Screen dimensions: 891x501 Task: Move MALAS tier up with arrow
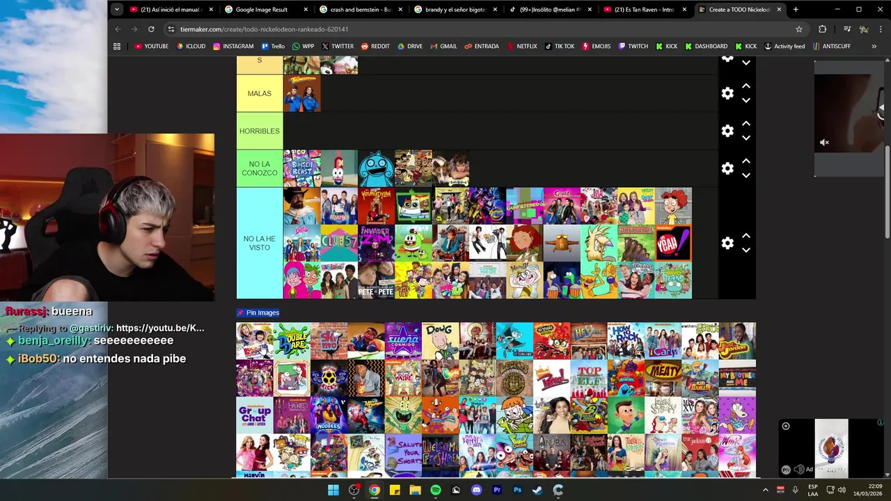point(746,86)
